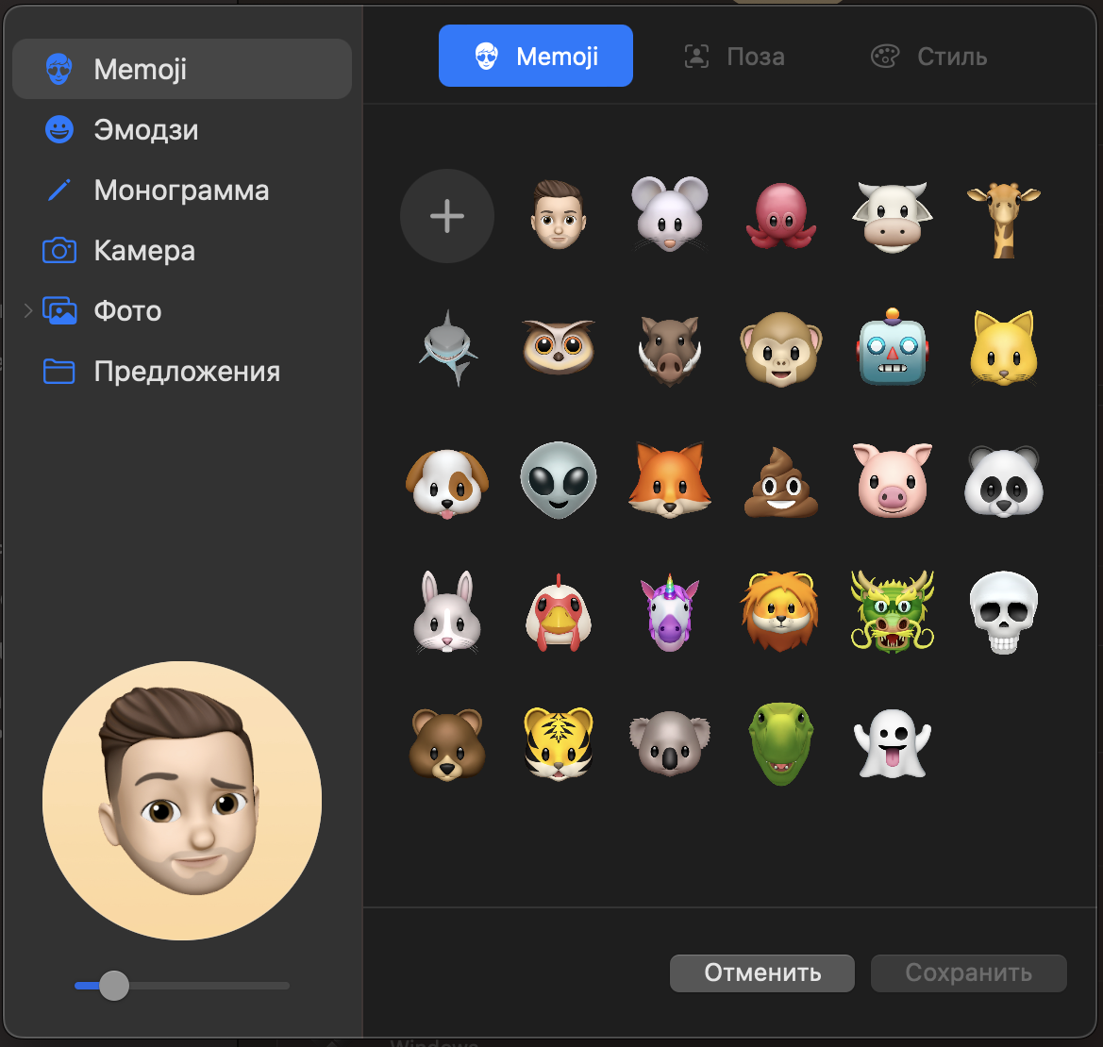This screenshot has height=1047, width=1103.
Task: Click the Сохранить button
Action: click(x=969, y=972)
